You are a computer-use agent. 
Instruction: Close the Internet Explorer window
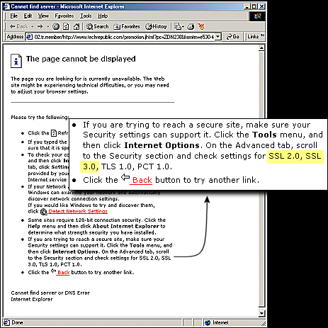click(261, 6)
